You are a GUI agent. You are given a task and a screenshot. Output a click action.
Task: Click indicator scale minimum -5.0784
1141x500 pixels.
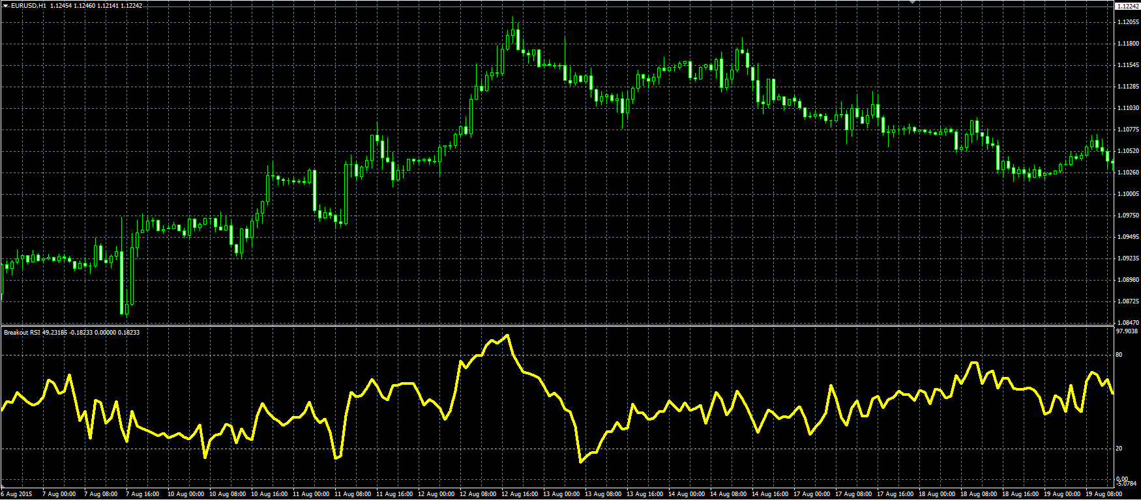[1127, 483]
